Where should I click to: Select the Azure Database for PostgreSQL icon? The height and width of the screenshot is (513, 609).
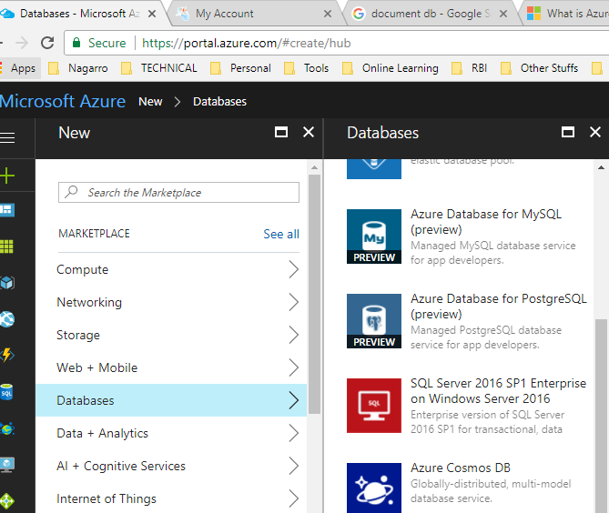(x=374, y=320)
